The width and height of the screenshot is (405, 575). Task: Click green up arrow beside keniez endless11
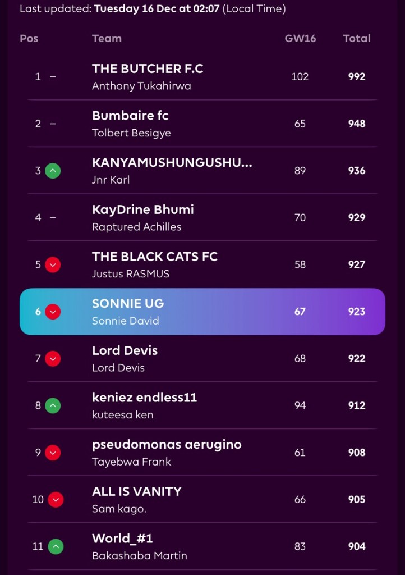53,405
